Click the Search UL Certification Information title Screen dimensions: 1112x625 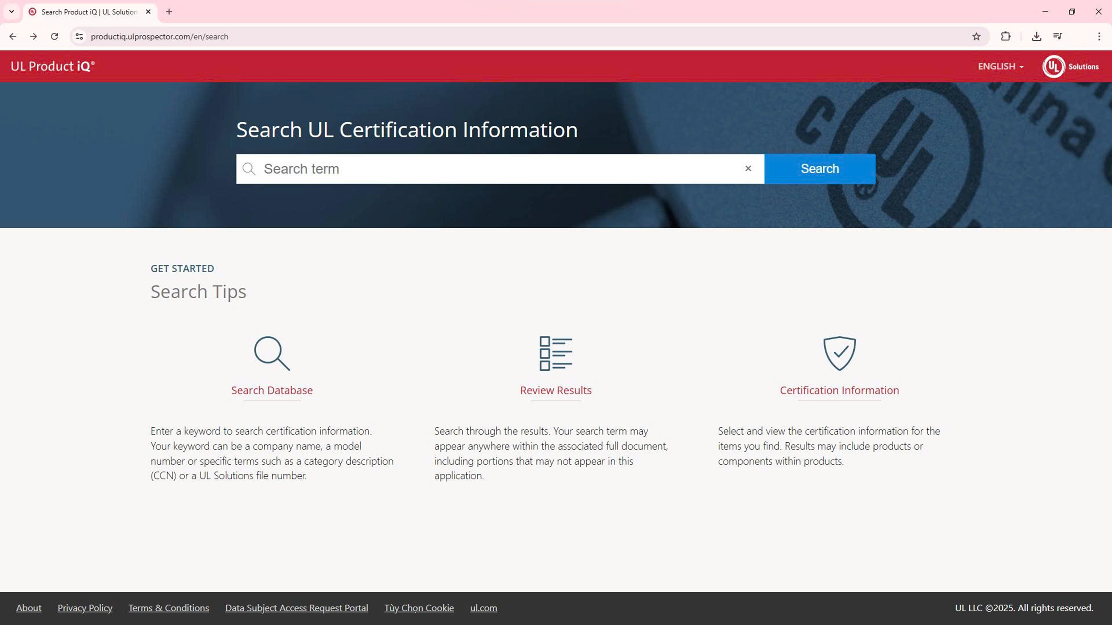[x=407, y=130]
